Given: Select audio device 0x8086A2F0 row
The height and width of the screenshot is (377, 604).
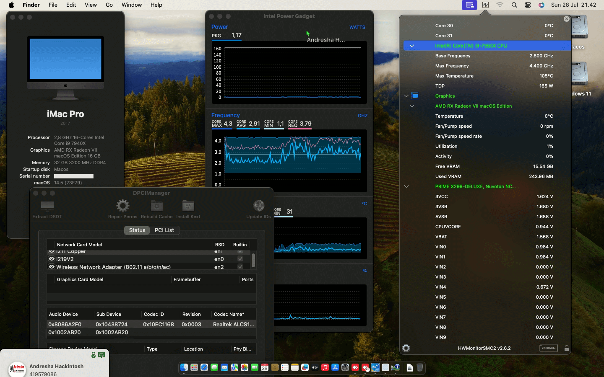Looking at the screenshot, I should pyautogui.click(x=151, y=324).
